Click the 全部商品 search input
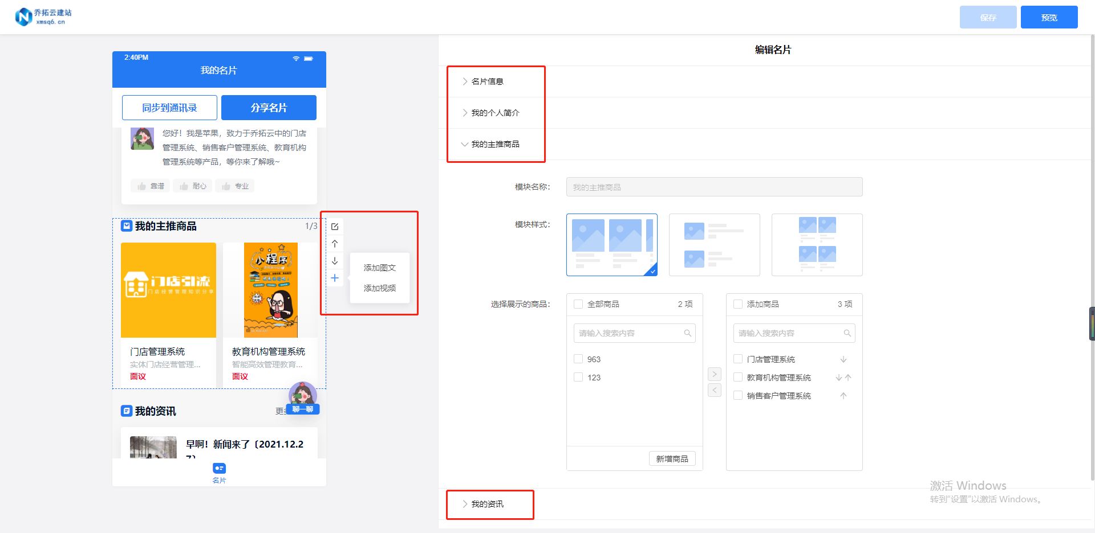Screen dimensions: 1095x533 coord(635,333)
